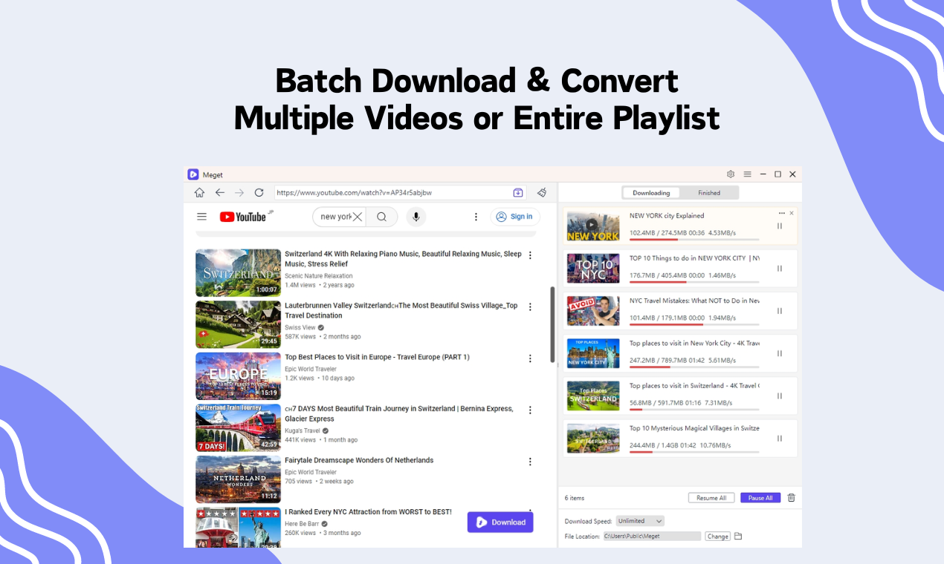
Task: Open 'Fairytale Dreamscape Wonders Of Netherlands' title
Action: 359,460
